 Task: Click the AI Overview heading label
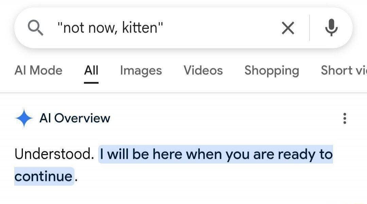tap(75, 118)
